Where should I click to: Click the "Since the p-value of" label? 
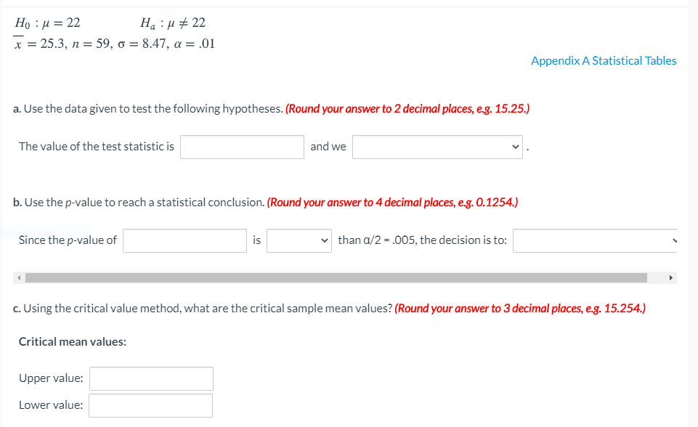[68, 240]
